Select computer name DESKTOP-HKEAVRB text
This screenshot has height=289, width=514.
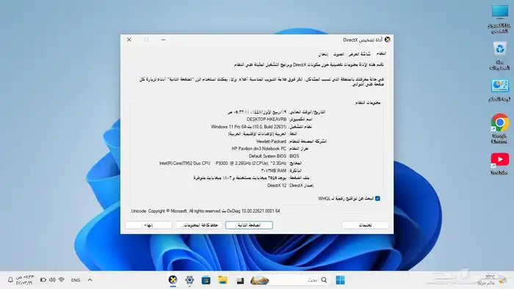point(267,119)
